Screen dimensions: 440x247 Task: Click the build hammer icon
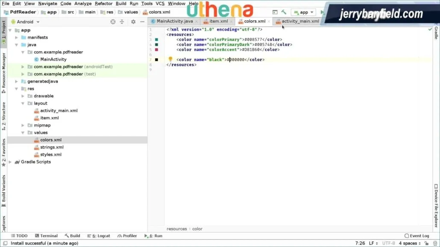[284, 12]
